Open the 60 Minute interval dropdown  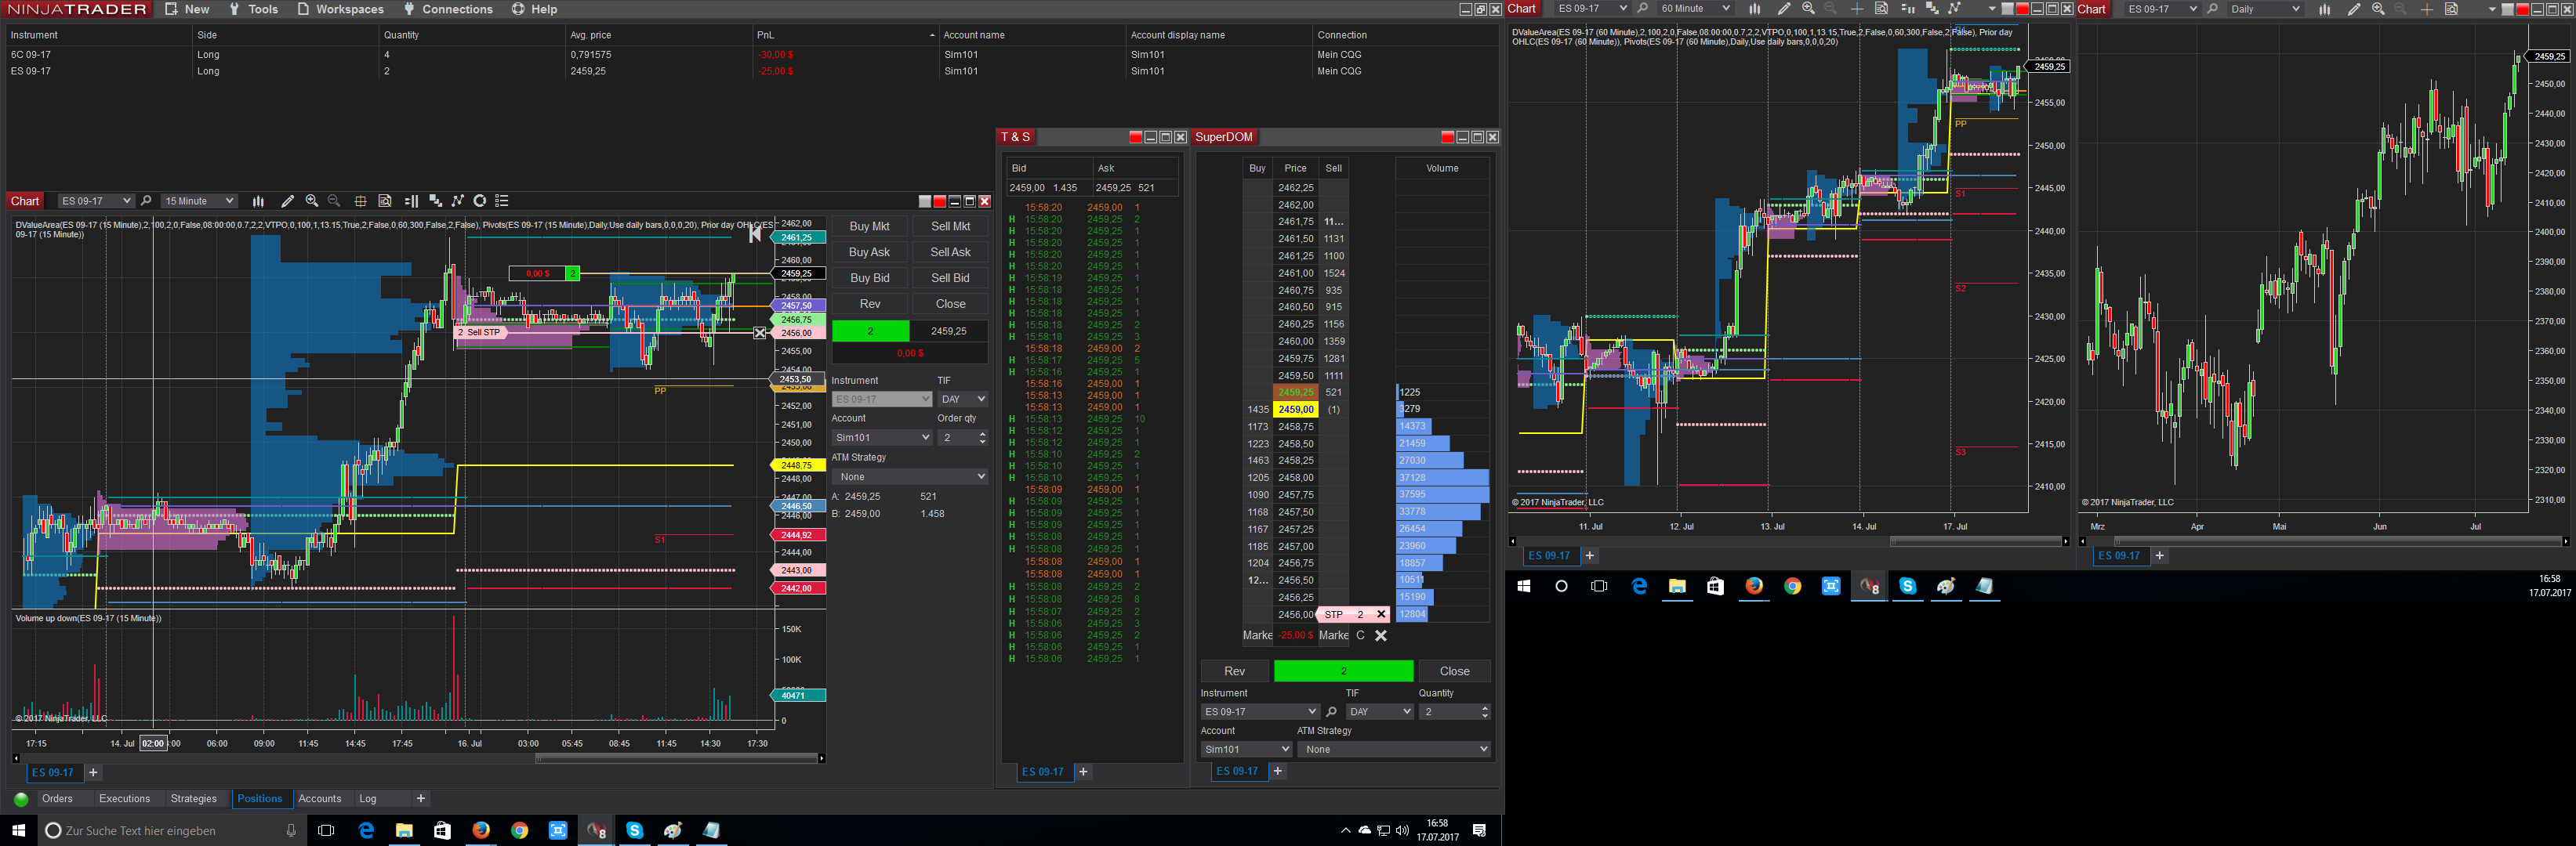tap(1694, 9)
